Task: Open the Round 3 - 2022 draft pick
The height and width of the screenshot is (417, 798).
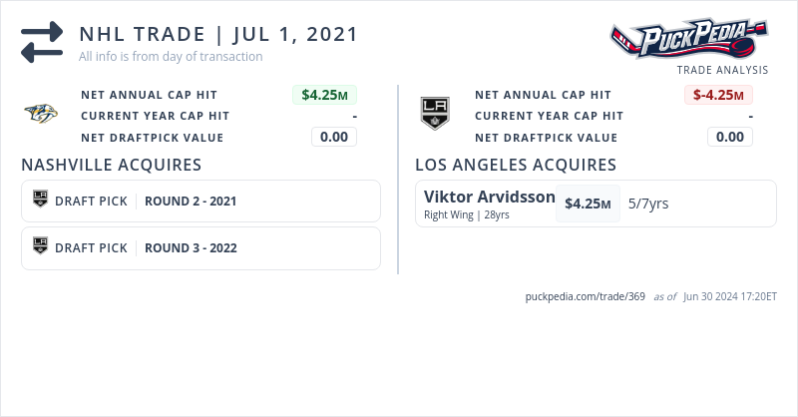Action: pos(191,247)
